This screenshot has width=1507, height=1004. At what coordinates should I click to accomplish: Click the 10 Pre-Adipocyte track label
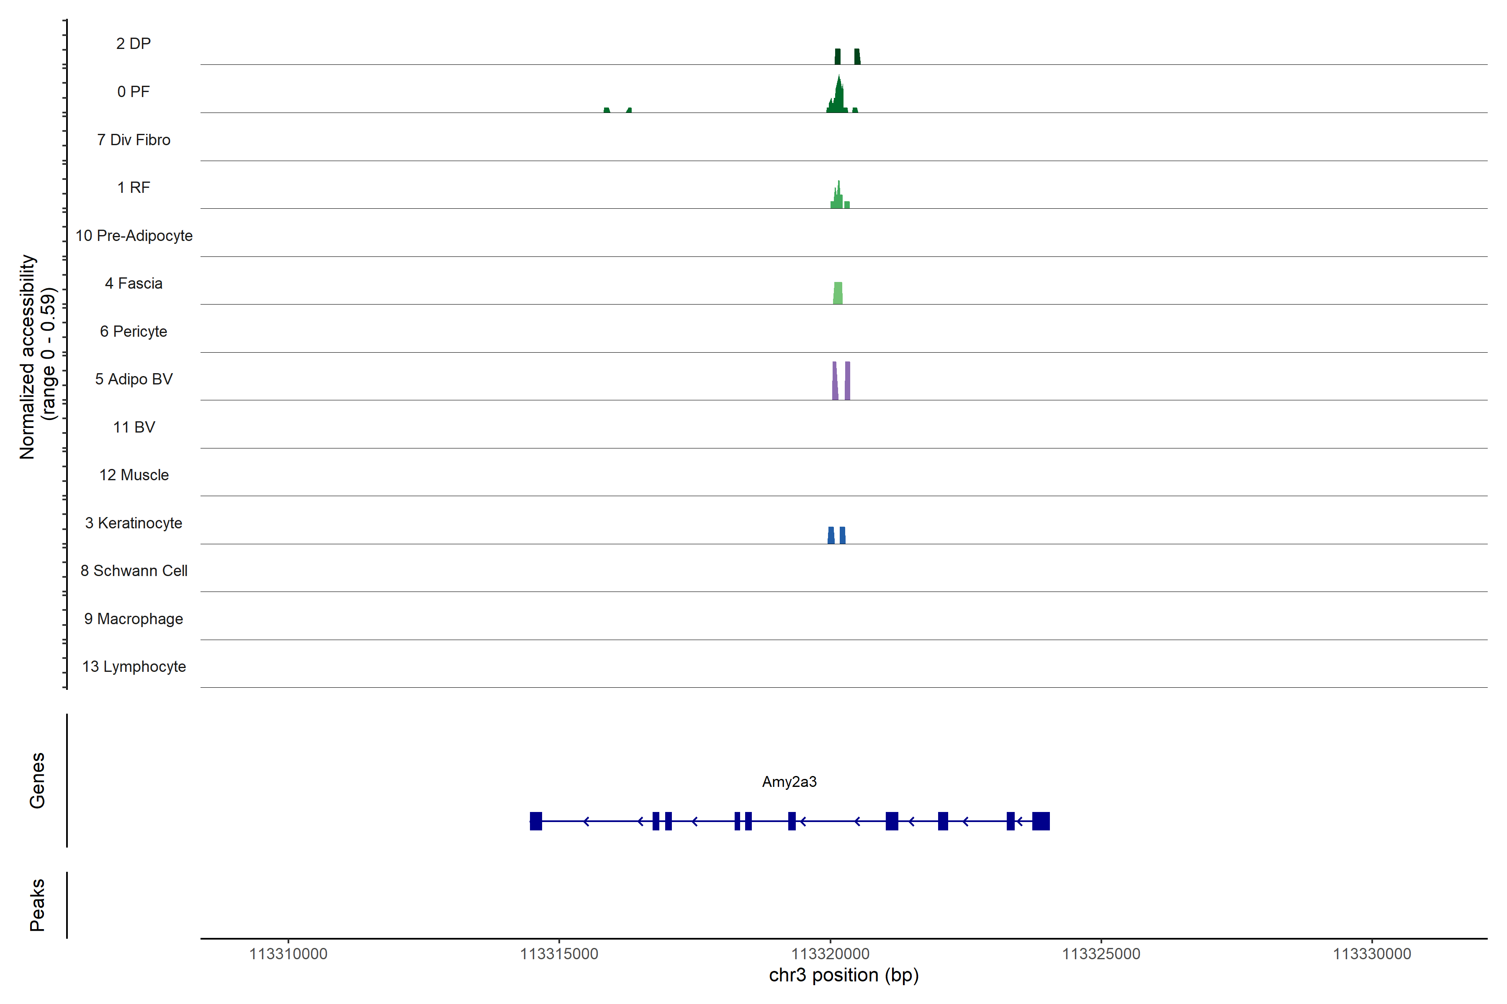134,236
